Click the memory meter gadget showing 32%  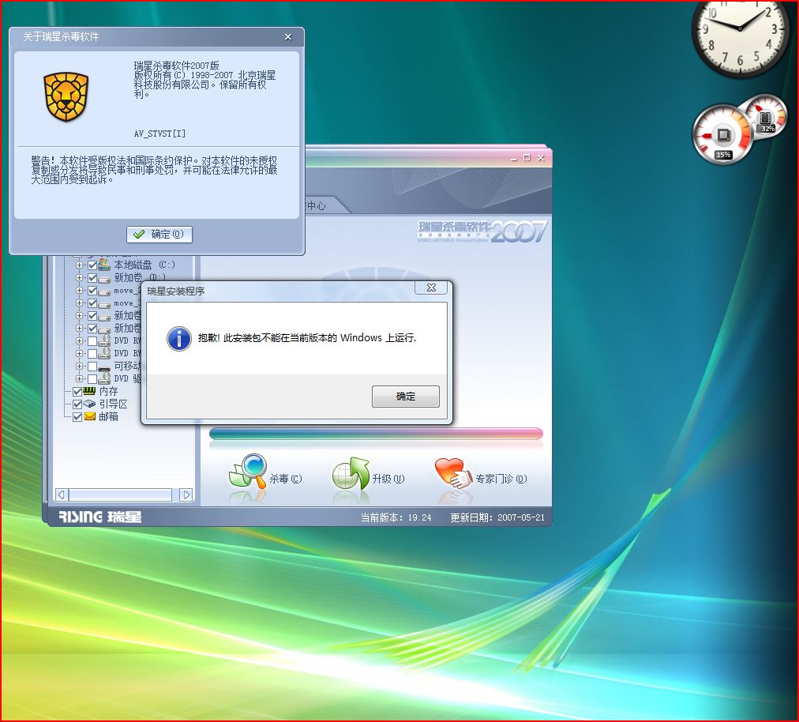point(765,118)
